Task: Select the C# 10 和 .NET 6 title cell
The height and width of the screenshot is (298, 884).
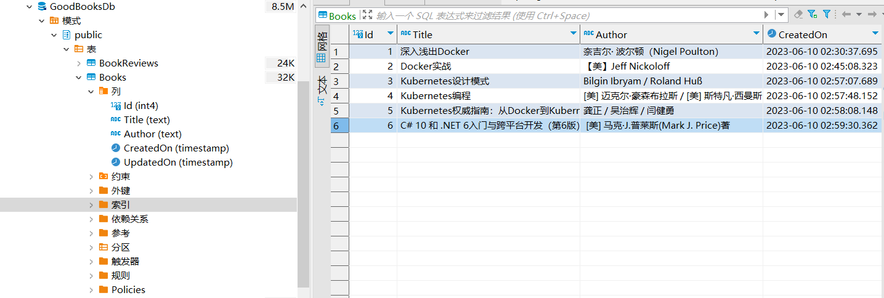Action: click(x=489, y=126)
